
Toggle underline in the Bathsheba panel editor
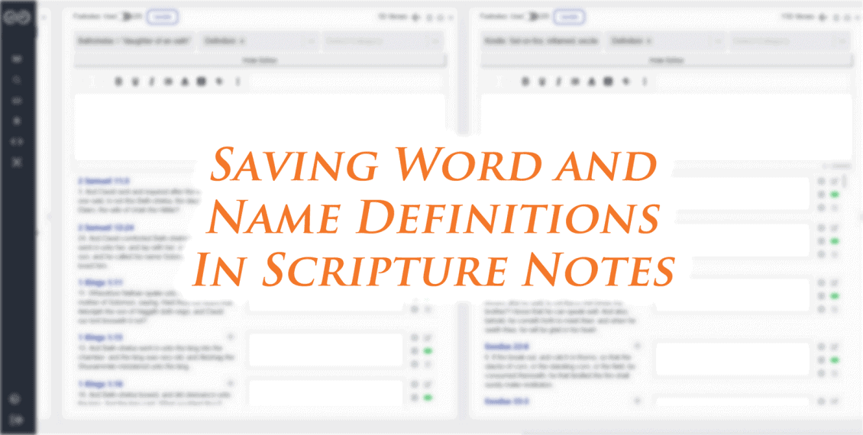coord(135,82)
